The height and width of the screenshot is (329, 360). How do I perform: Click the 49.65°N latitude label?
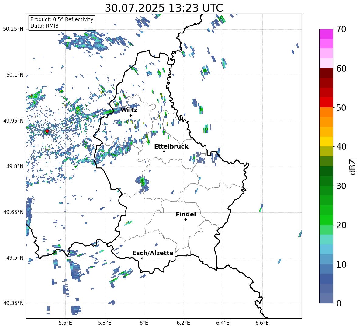click(13, 212)
